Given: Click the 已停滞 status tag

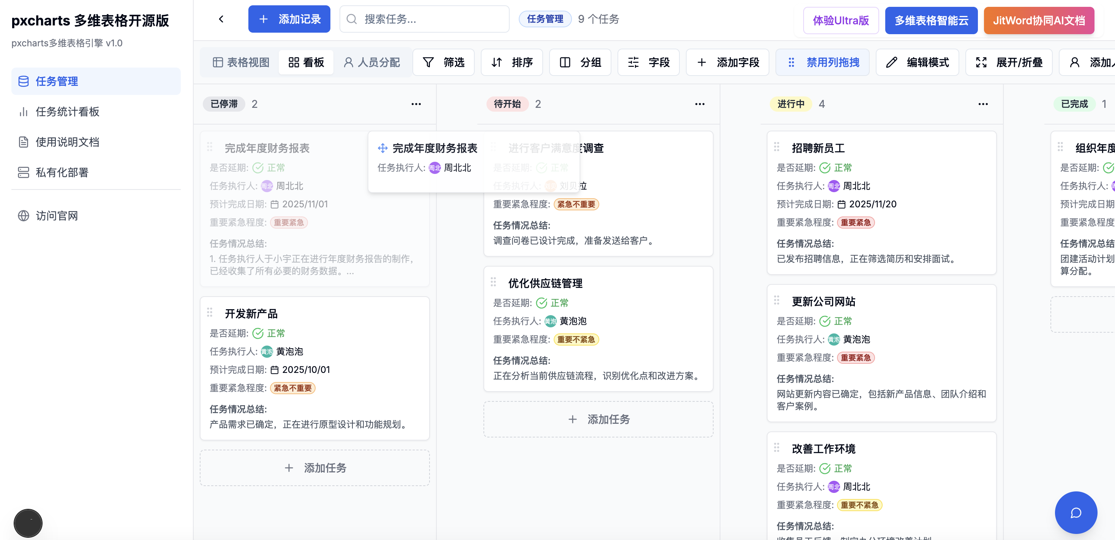Looking at the screenshot, I should [224, 104].
